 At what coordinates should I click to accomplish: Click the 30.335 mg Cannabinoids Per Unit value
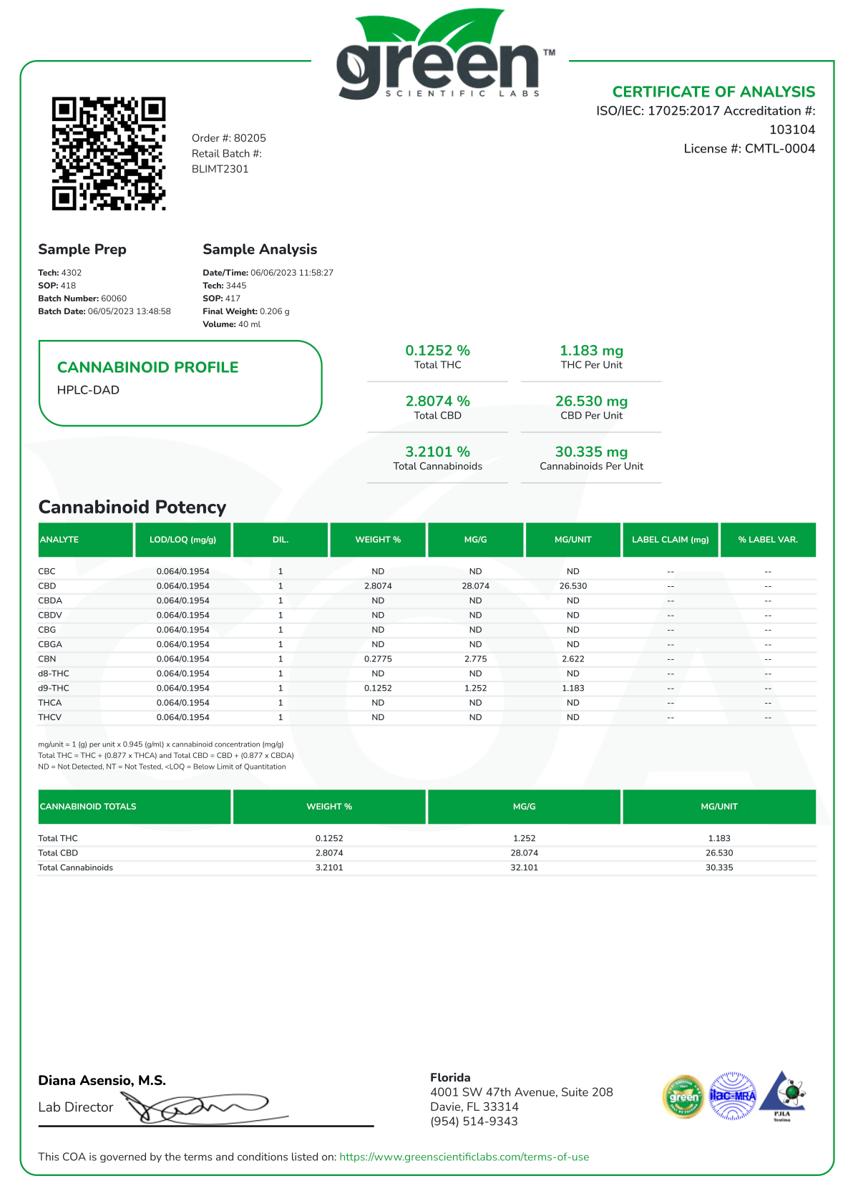(x=591, y=452)
